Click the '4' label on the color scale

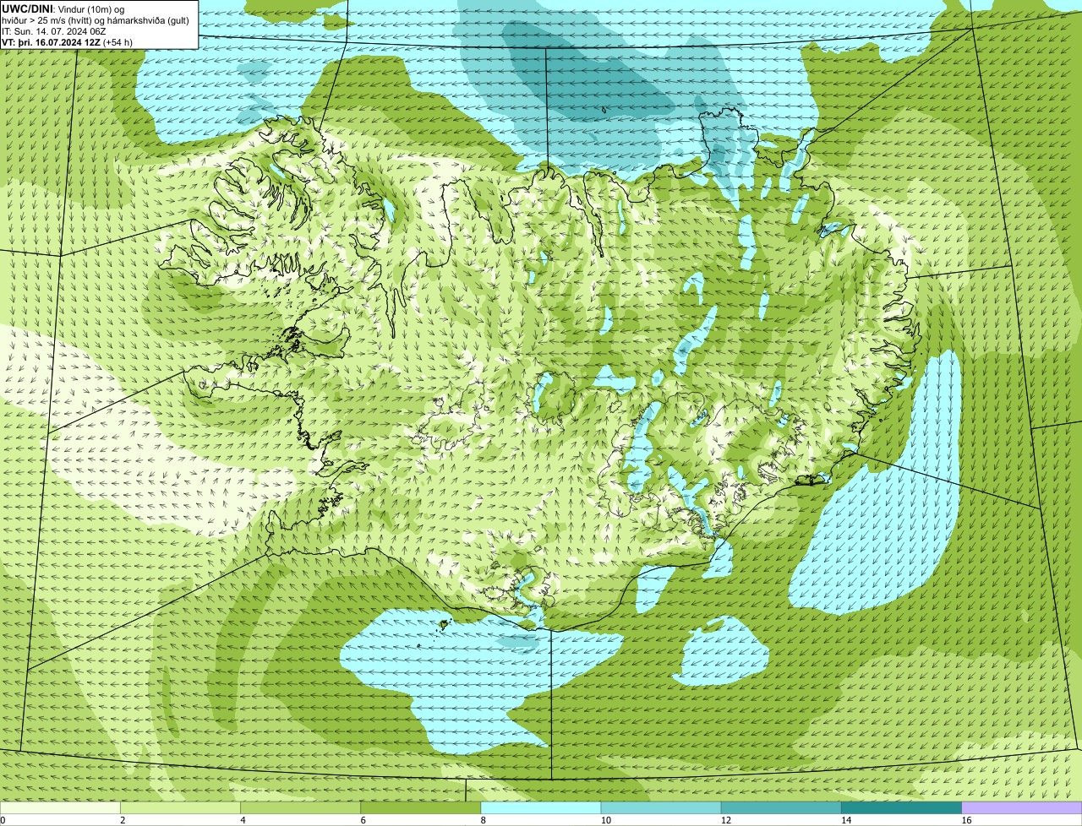coord(243,820)
